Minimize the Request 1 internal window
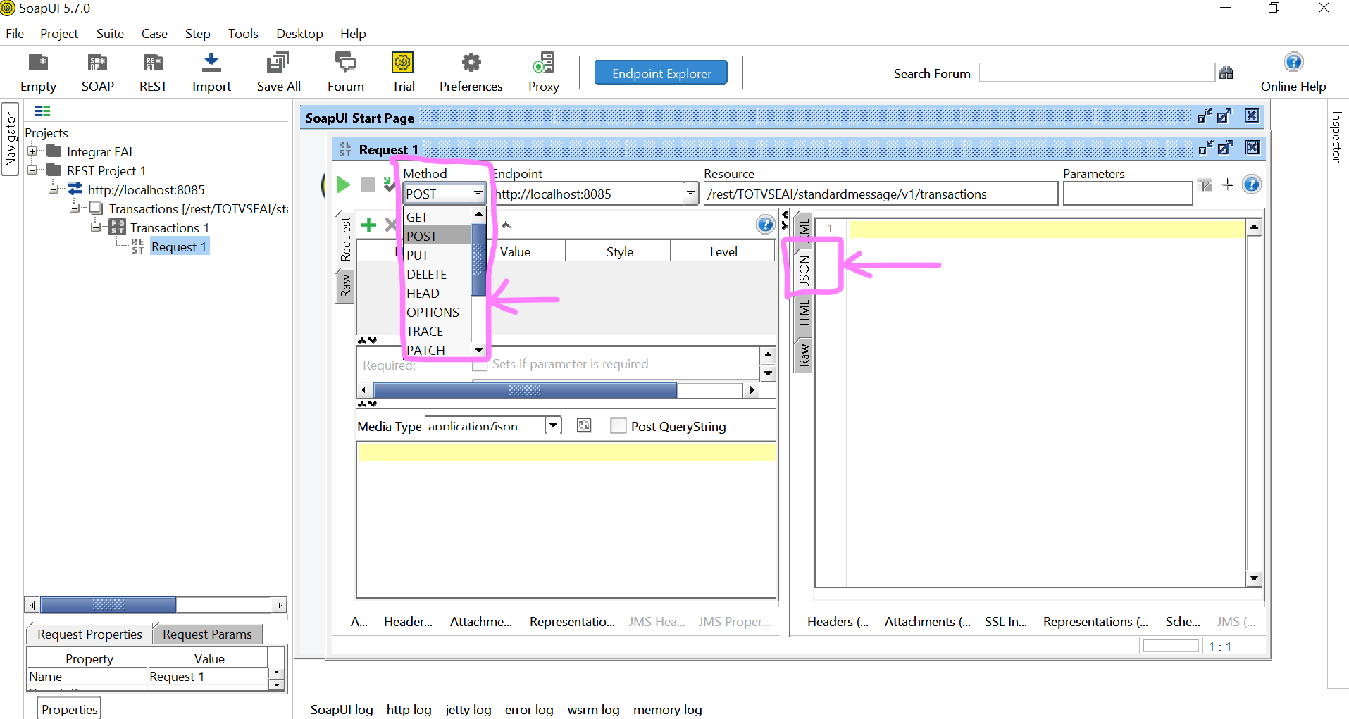Viewport: 1349px width, 719px height. (1205, 147)
